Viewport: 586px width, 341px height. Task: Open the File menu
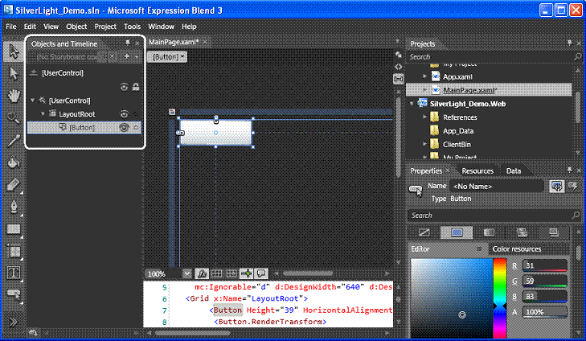pos(11,27)
